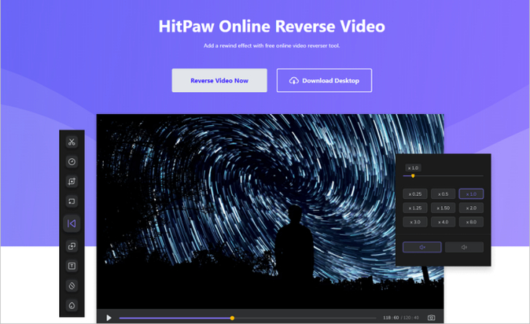Select the crop and rotate tool

pos(71,181)
